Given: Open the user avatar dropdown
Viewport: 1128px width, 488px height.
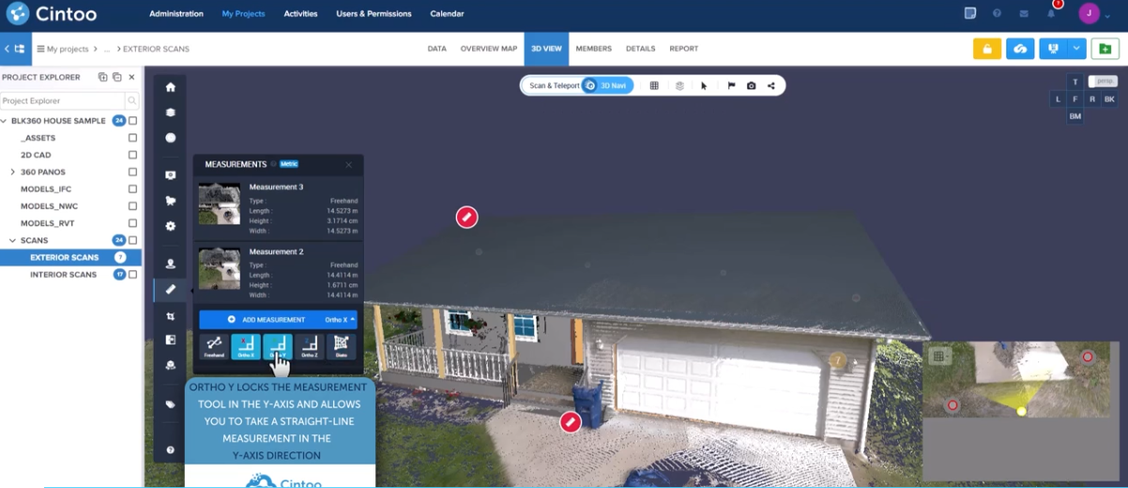Looking at the screenshot, I should pos(1093,14).
